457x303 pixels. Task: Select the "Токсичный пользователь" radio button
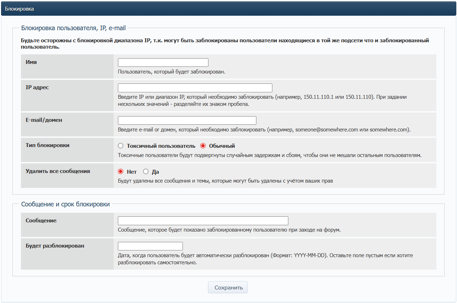120,146
